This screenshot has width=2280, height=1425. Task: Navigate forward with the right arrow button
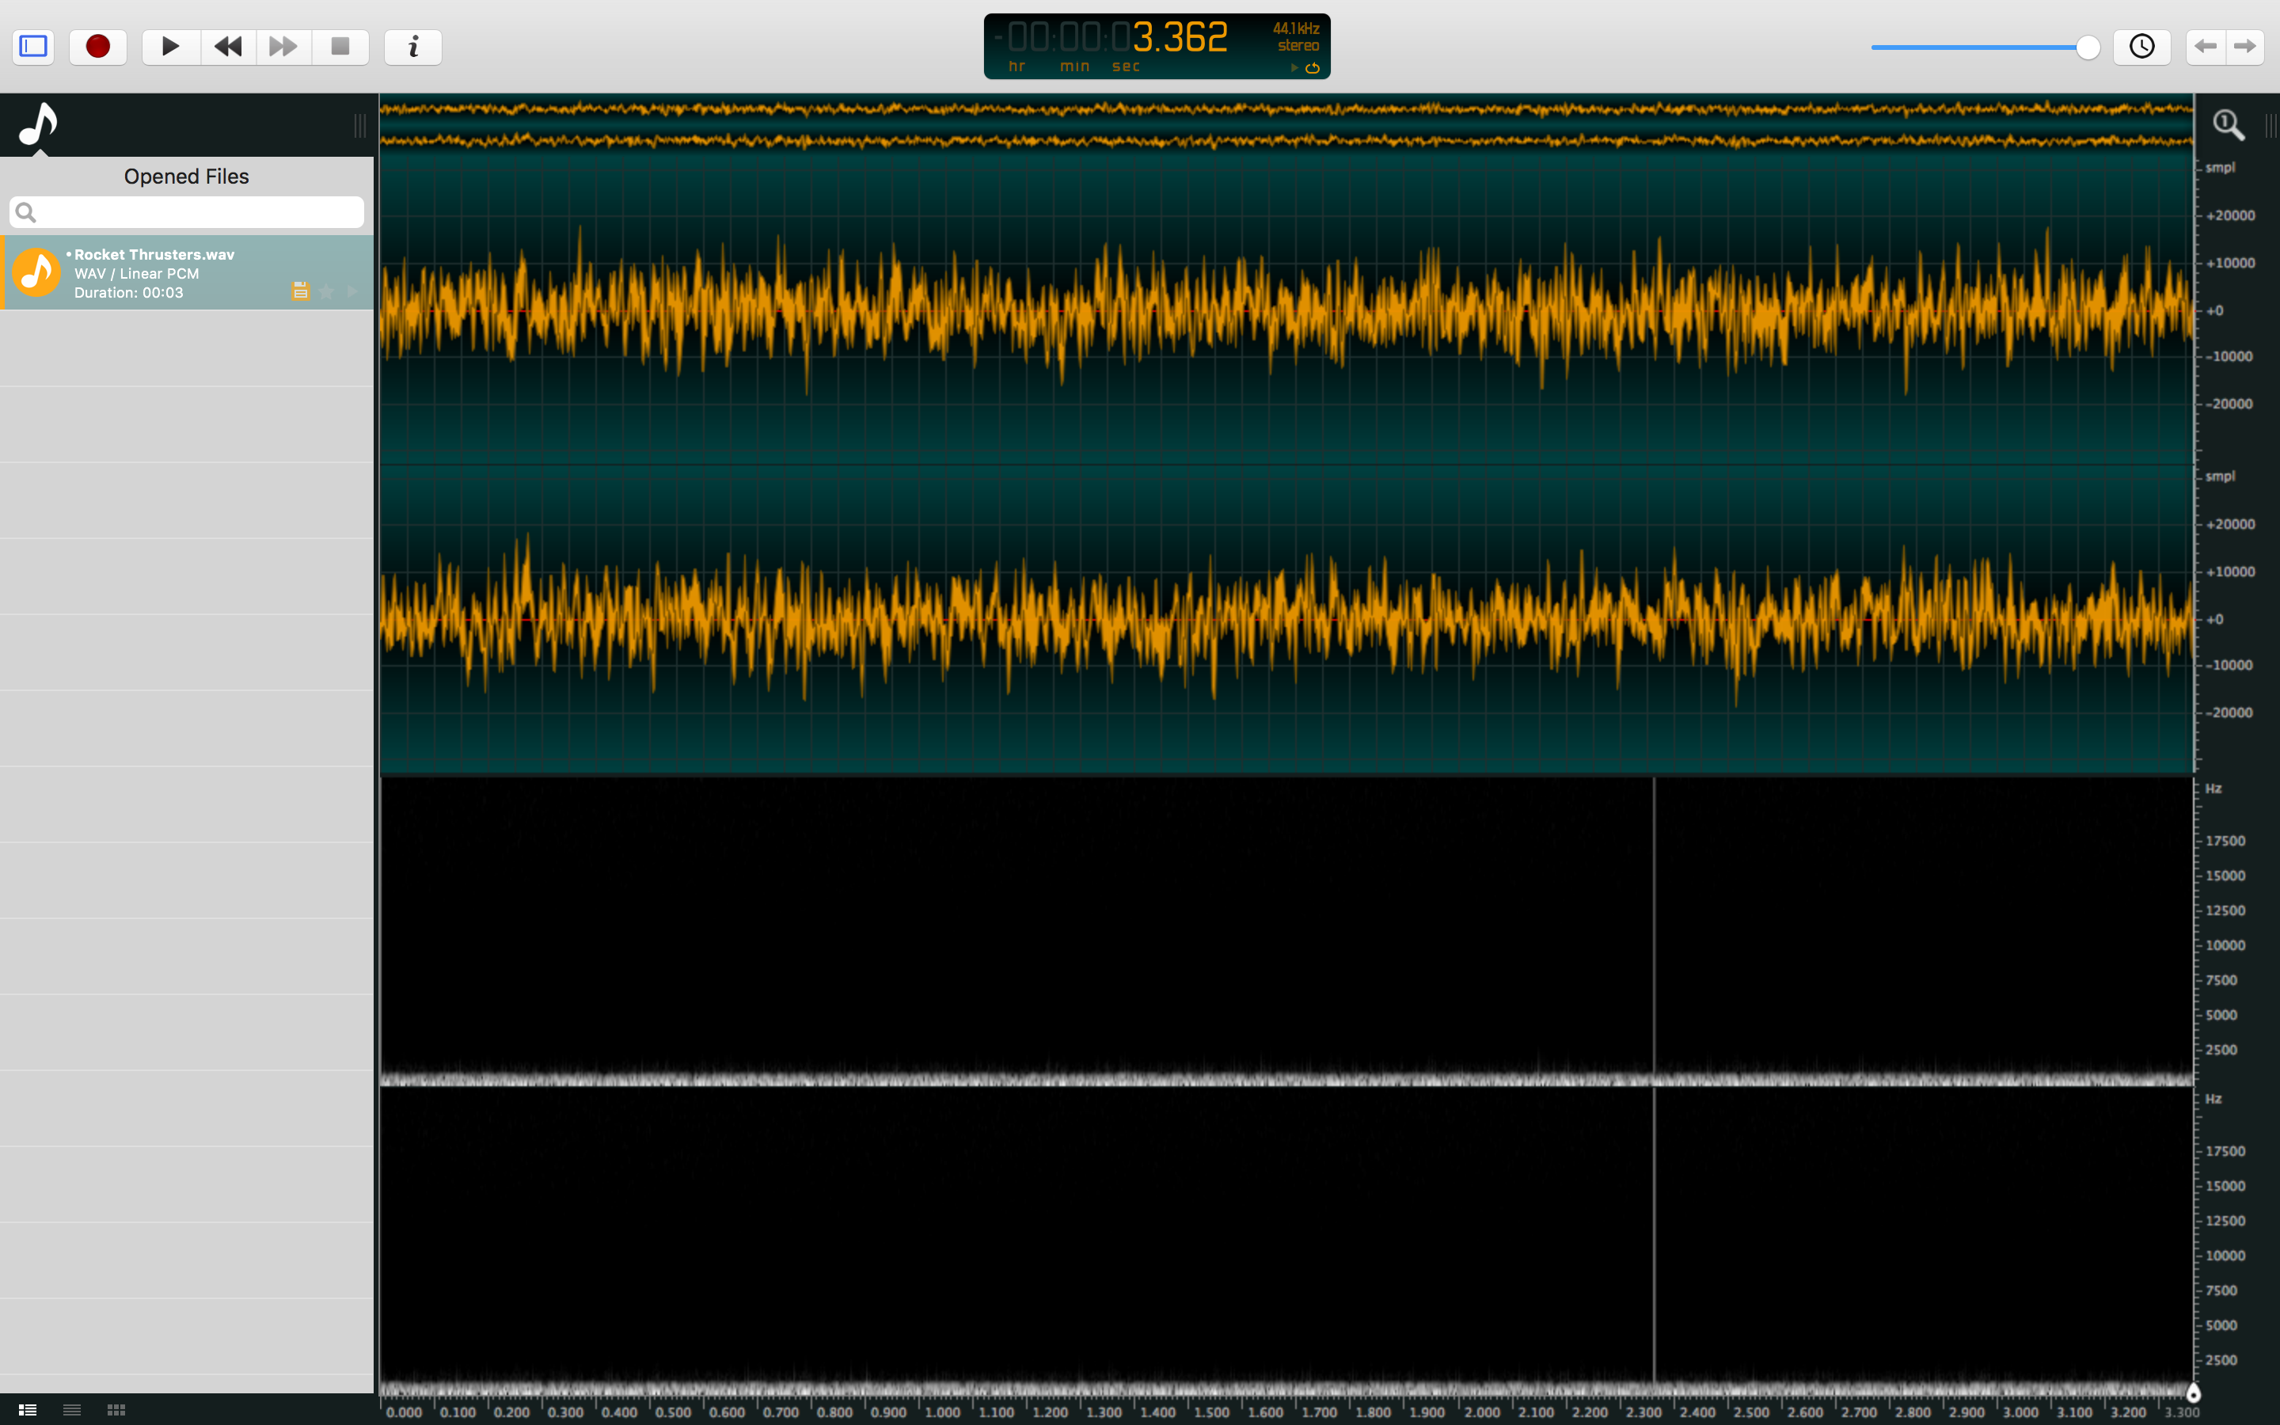(2245, 46)
